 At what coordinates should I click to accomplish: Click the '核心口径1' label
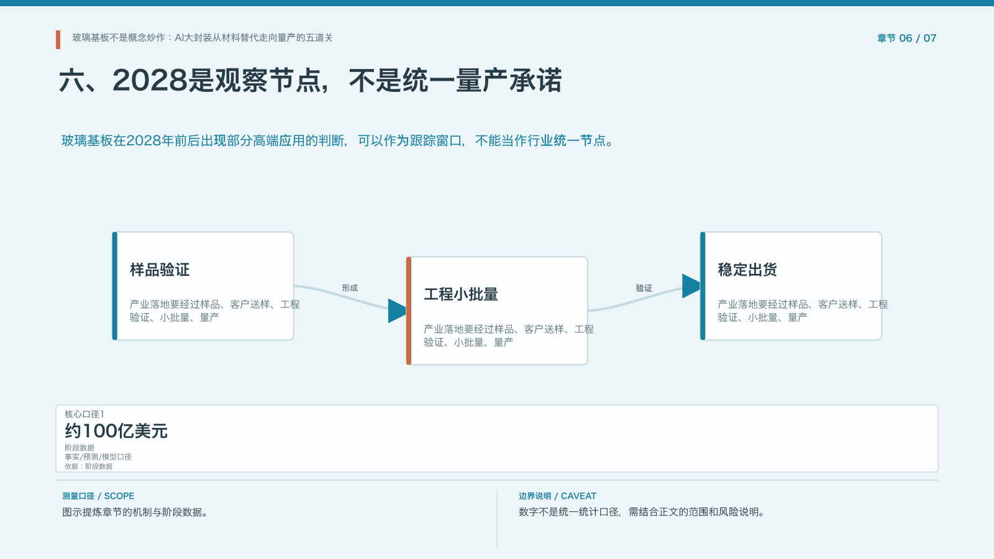click(x=84, y=414)
